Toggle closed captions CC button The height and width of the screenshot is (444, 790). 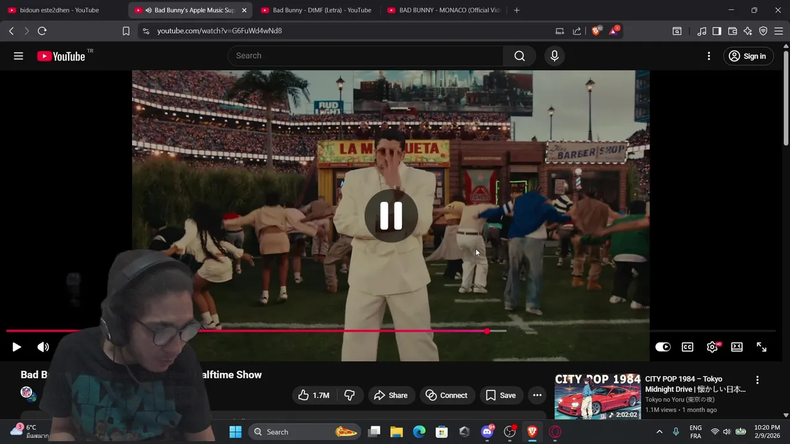[x=688, y=347]
